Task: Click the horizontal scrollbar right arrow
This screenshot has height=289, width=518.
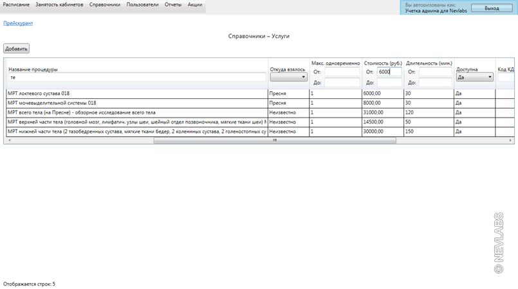Action: 511,140
